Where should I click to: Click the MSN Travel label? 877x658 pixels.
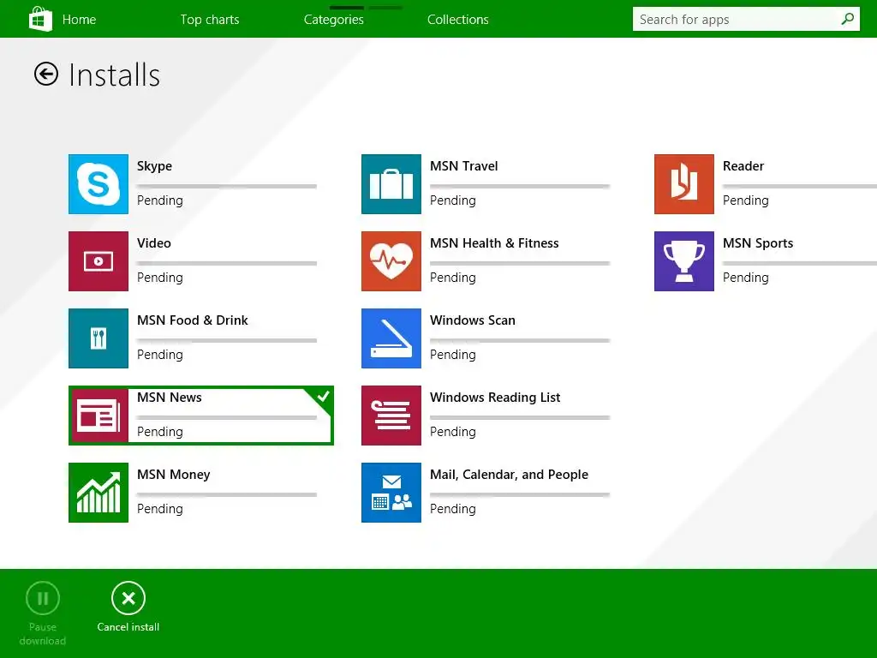[463, 166]
